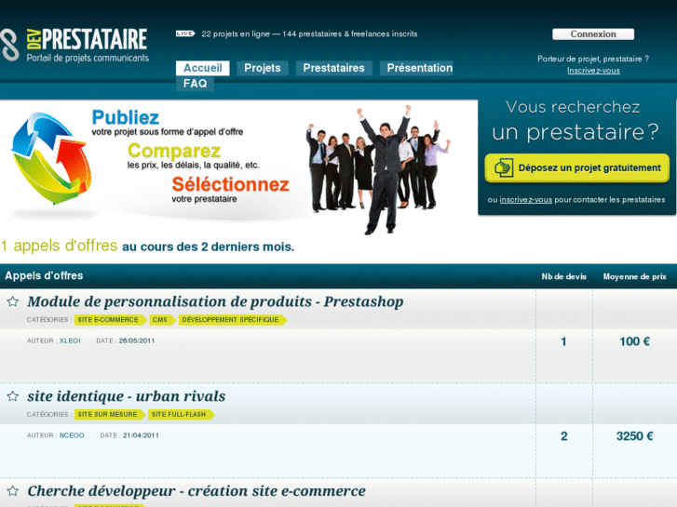Favorite the Module de personnalisation project star
Screen dimensions: 677x507
click(x=13, y=301)
